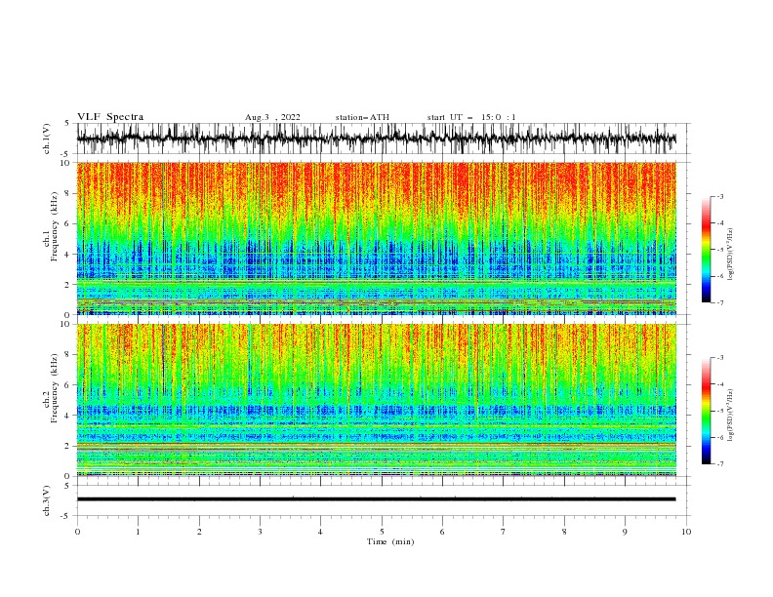773x597 pixels.
Task: Click the ch.2 Frequency (kHz) axis label
Action: click(x=52, y=387)
